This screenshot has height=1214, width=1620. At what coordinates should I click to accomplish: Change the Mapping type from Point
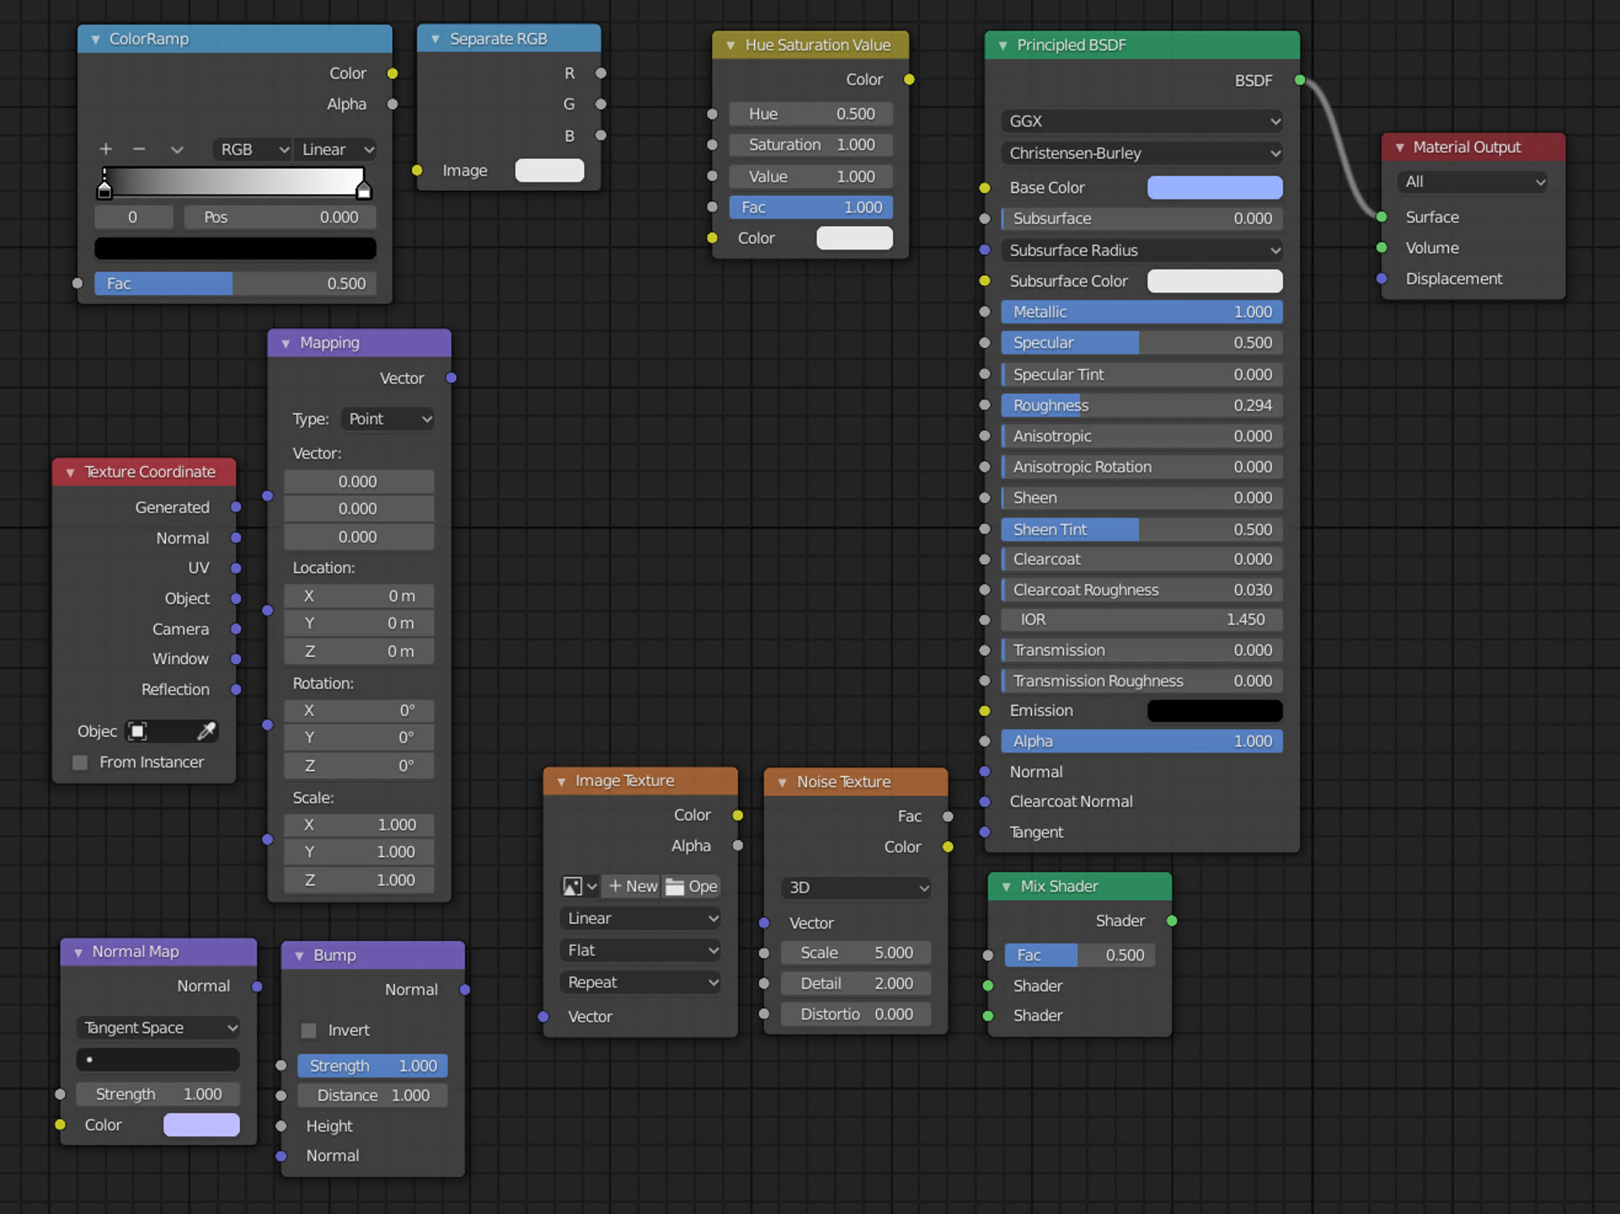(388, 418)
